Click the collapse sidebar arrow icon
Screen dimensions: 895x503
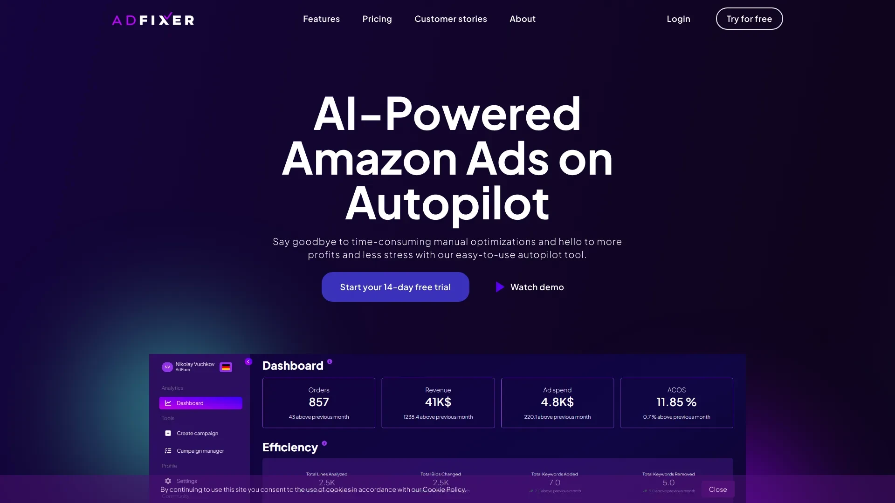[249, 361]
